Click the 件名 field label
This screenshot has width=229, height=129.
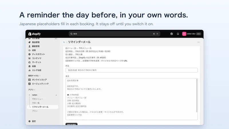[67, 66]
